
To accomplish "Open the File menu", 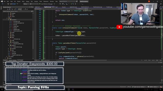I will [x=5, y=2].
